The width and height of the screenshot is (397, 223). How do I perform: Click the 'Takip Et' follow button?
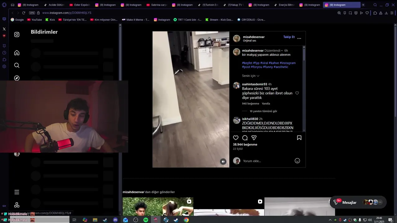pos(289,37)
